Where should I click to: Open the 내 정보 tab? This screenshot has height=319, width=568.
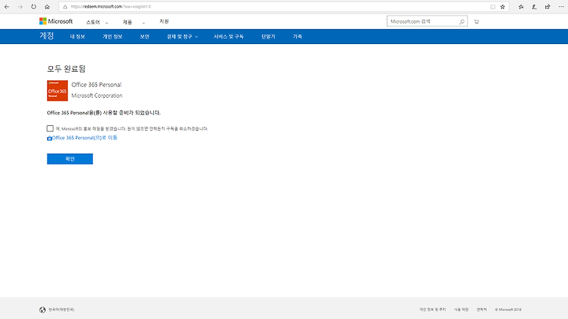(x=77, y=36)
